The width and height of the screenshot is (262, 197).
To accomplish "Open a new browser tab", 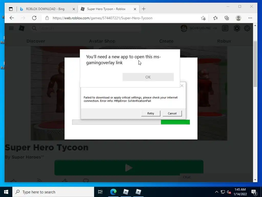I will pos(144,9).
